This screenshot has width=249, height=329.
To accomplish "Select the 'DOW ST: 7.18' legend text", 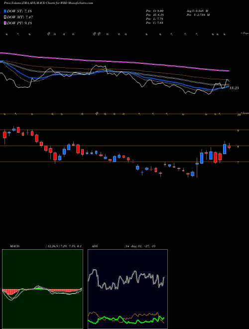I will pos(19,11).
